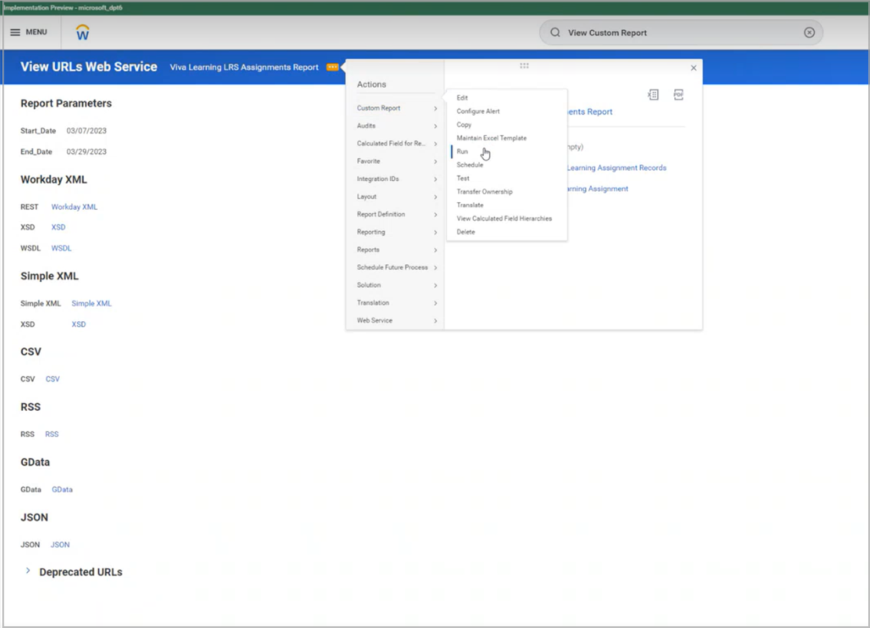Screen dimensions: 870x628
Task: Open the RSS link
Action: pyautogui.click(x=52, y=434)
